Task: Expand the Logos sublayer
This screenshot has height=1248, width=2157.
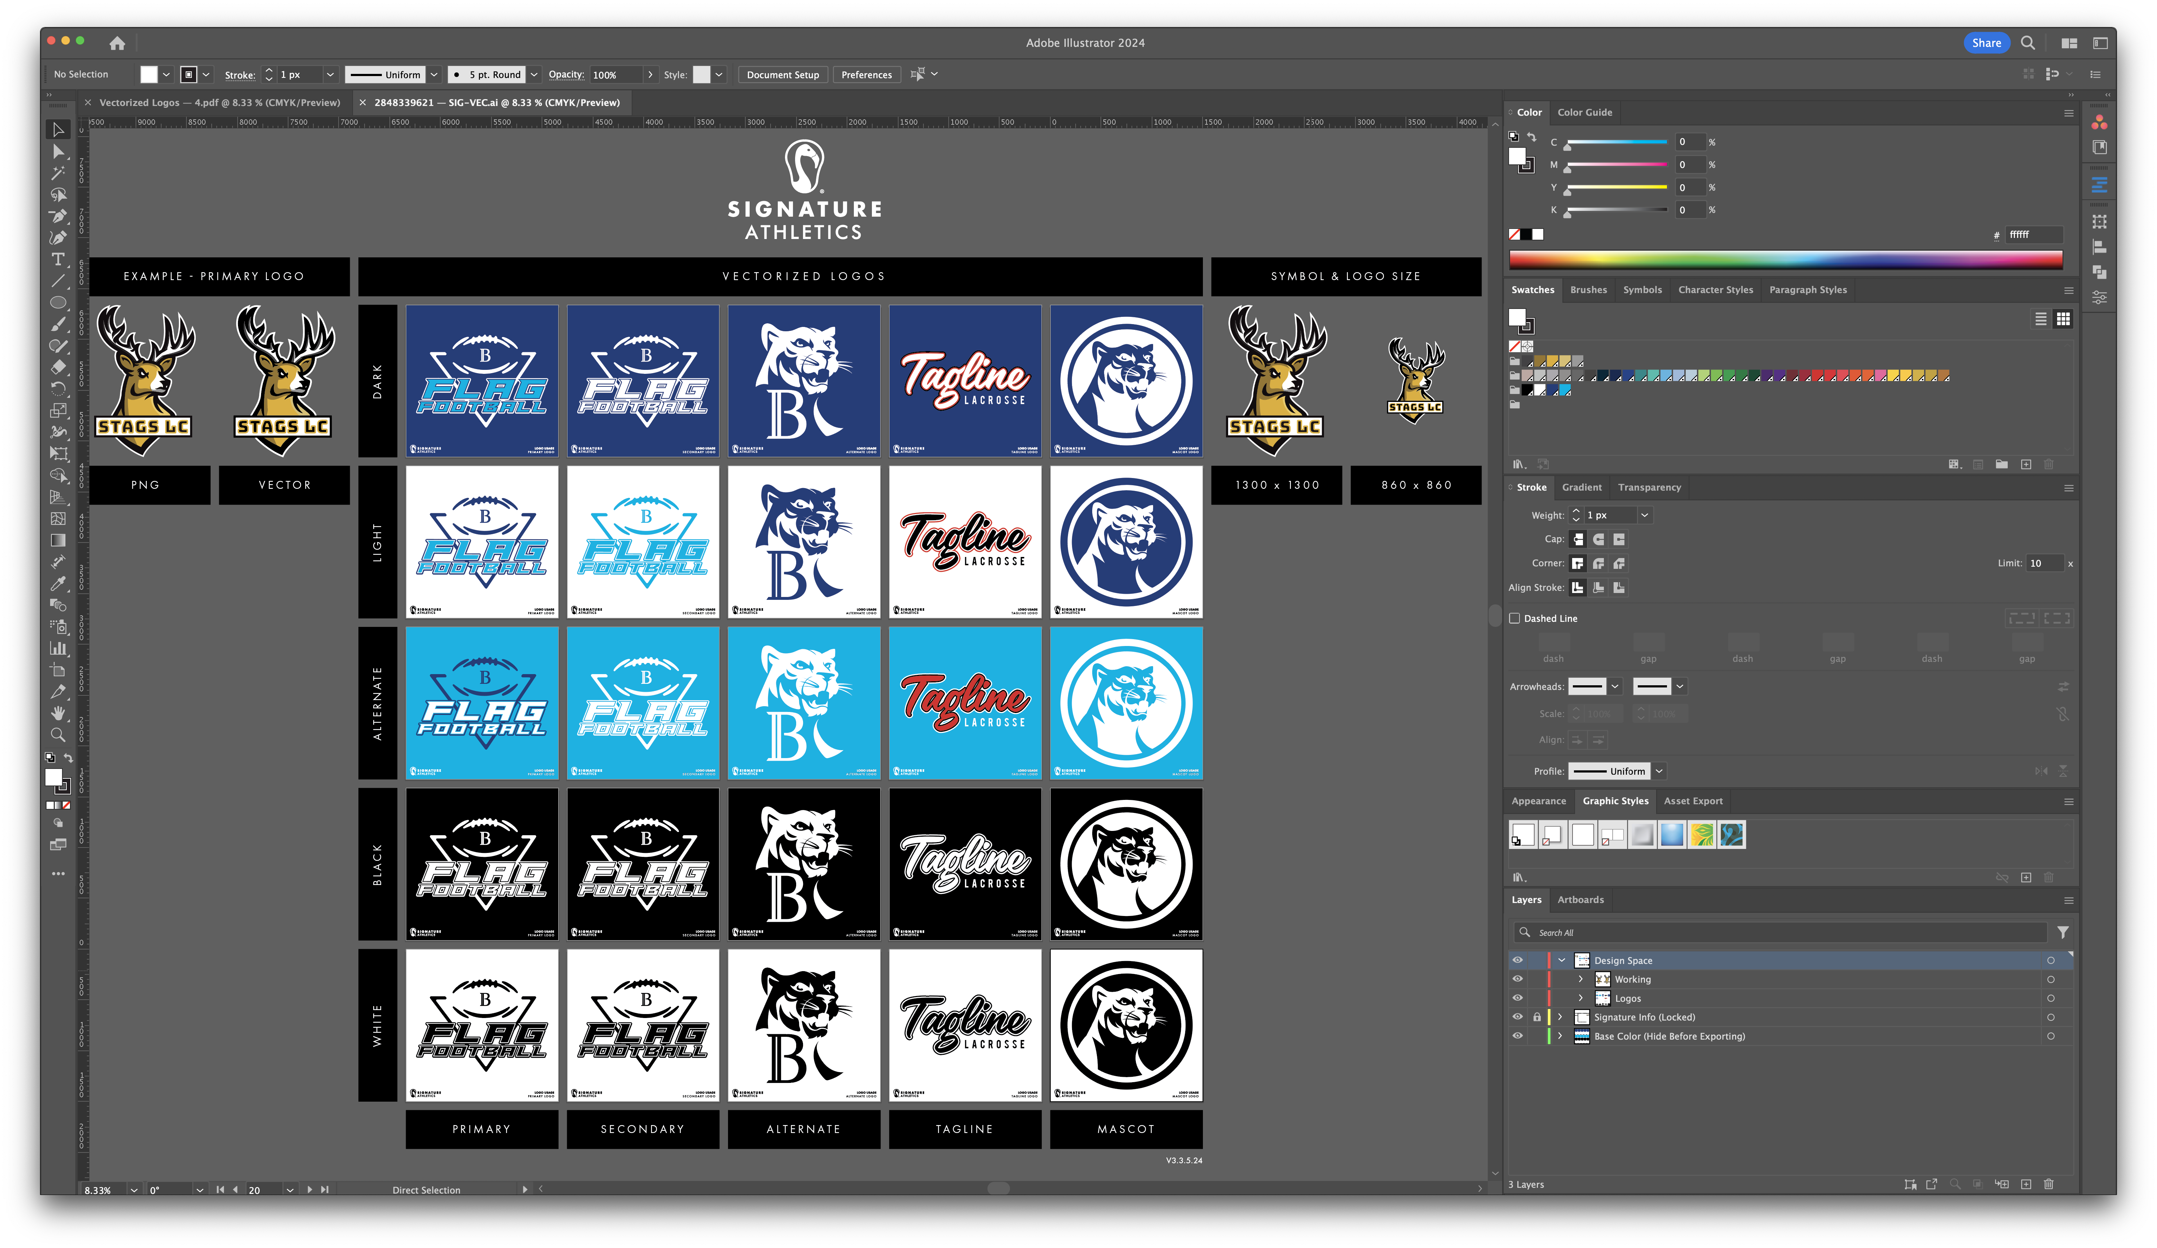Action: [x=1581, y=998]
